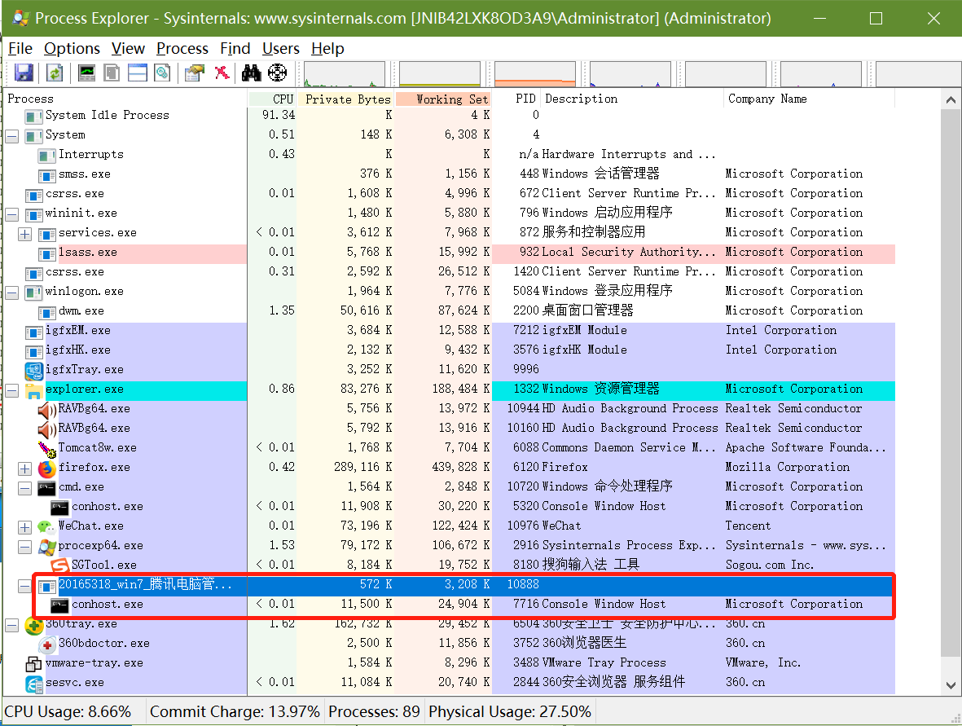Sort by Company Name column header
This screenshot has width=962, height=726.
[x=809, y=99]
